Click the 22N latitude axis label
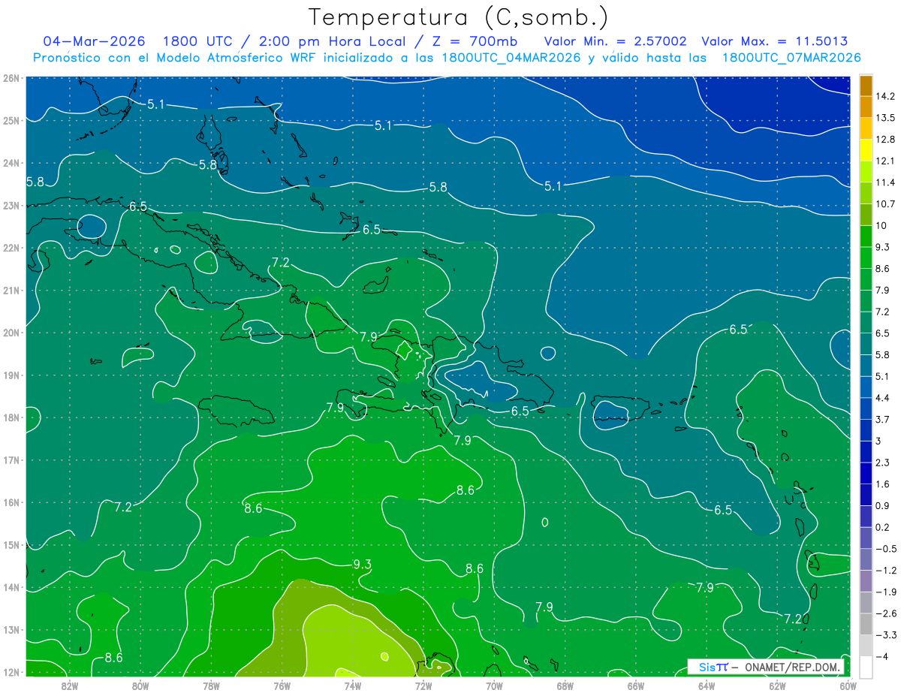Viewport: 901px width, 696px height. coord(11,248)
